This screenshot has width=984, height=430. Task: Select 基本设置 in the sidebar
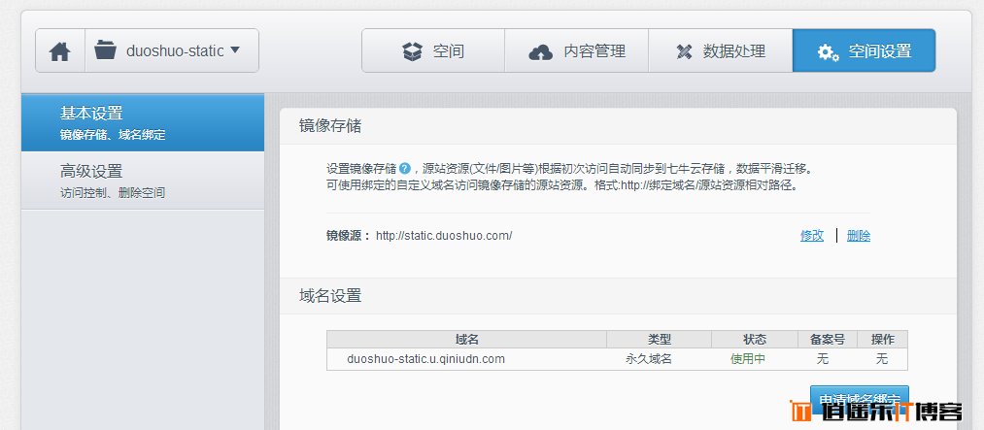point(143,123)
